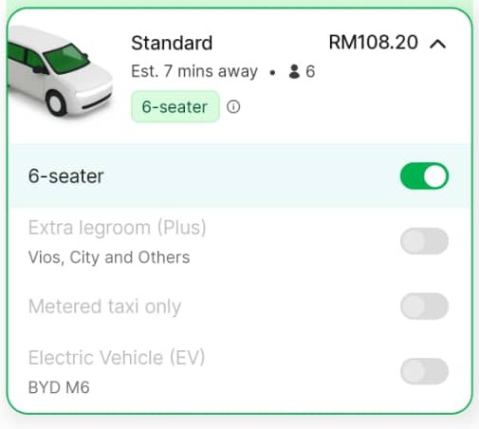Click the BYD M6 subtitle text
The image size is (479, 429).
pos(59,387)
